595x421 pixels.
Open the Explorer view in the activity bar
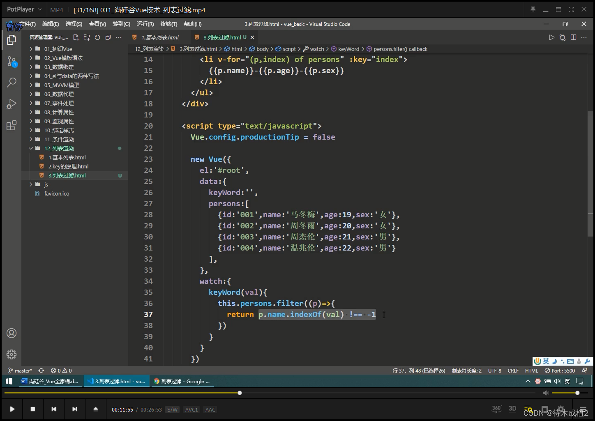pyautogui.click(x=12, y=40)
